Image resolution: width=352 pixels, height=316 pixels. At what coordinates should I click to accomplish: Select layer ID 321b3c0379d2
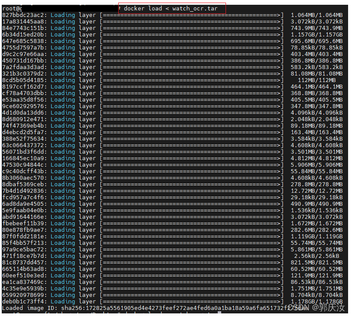coord(23,73)
